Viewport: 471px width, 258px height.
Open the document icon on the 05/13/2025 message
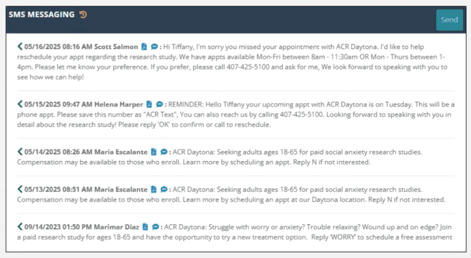point(154,189)
